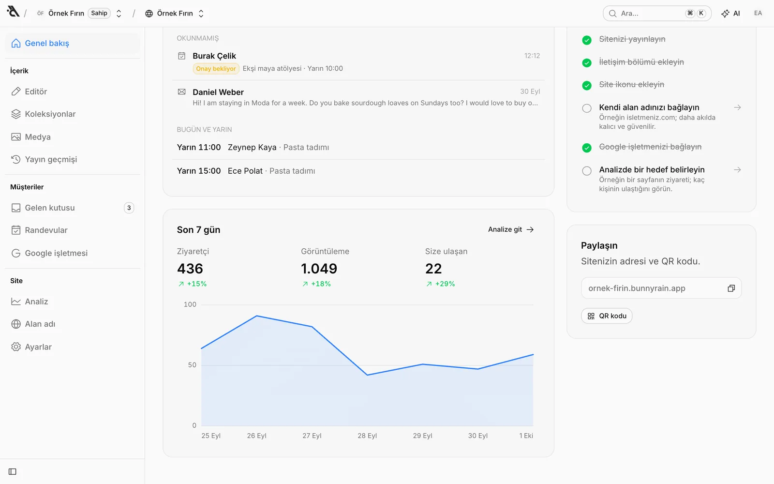Click the 28 Eyl point on the chart
Viewport: 774px width, 484px height.
point(368,375)
